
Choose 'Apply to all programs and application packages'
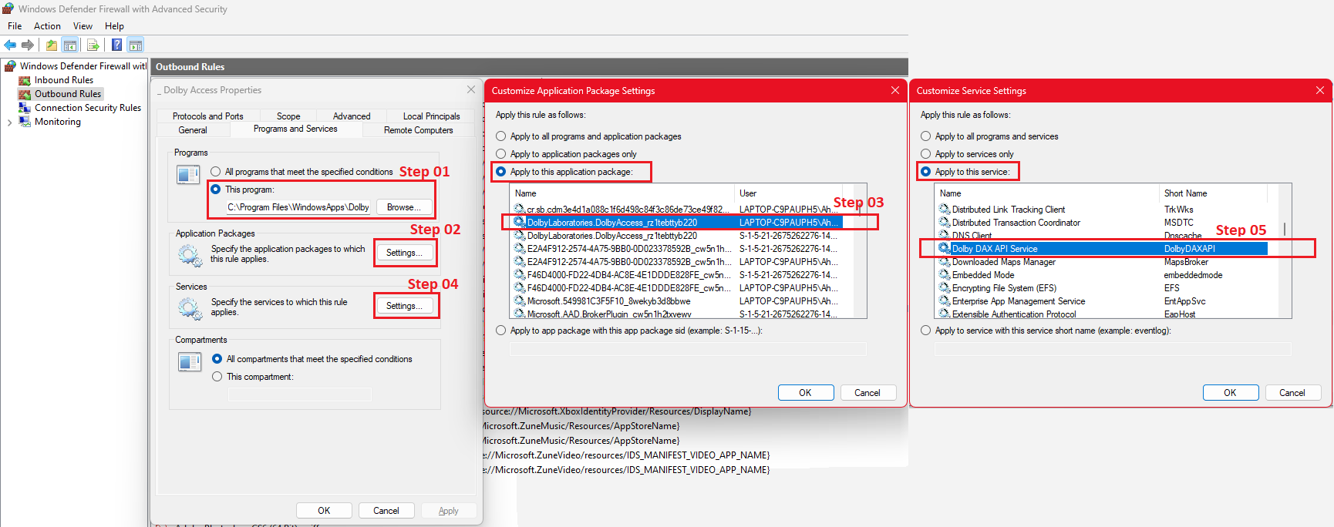pos(501,136)
